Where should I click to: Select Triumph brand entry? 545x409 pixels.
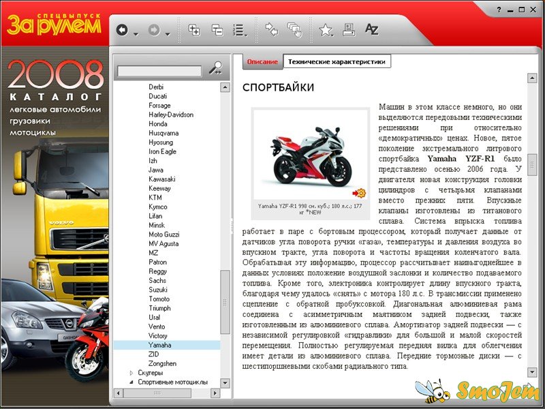click(x=159, y=308)
